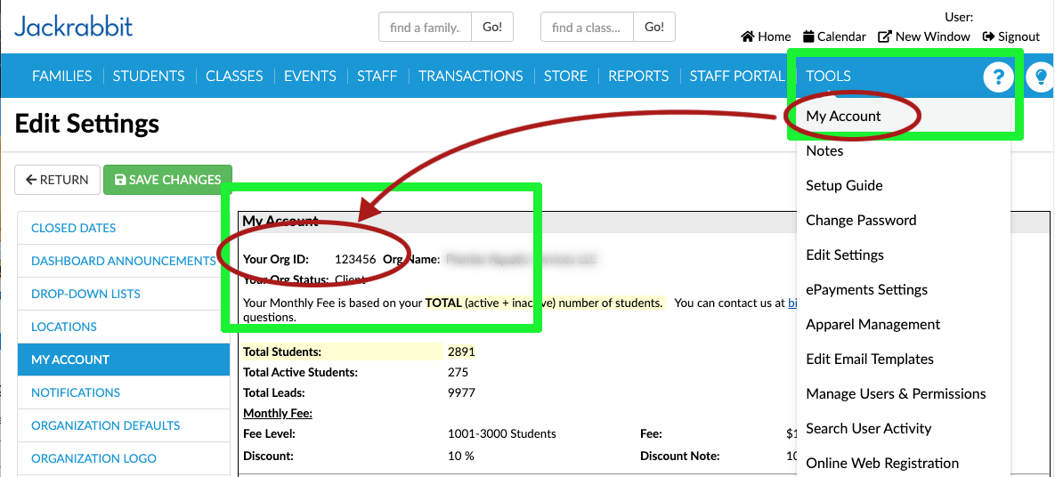This screenshot has height=477, width=1055.
Task: Click the Org ID value 123456
Action: coord(355,260)
